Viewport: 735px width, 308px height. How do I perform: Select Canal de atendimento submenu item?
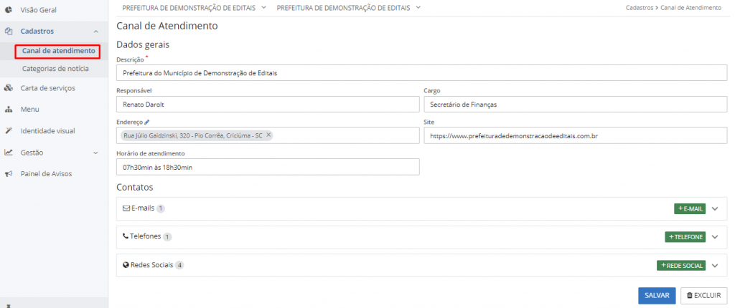(x=59, y=51)
